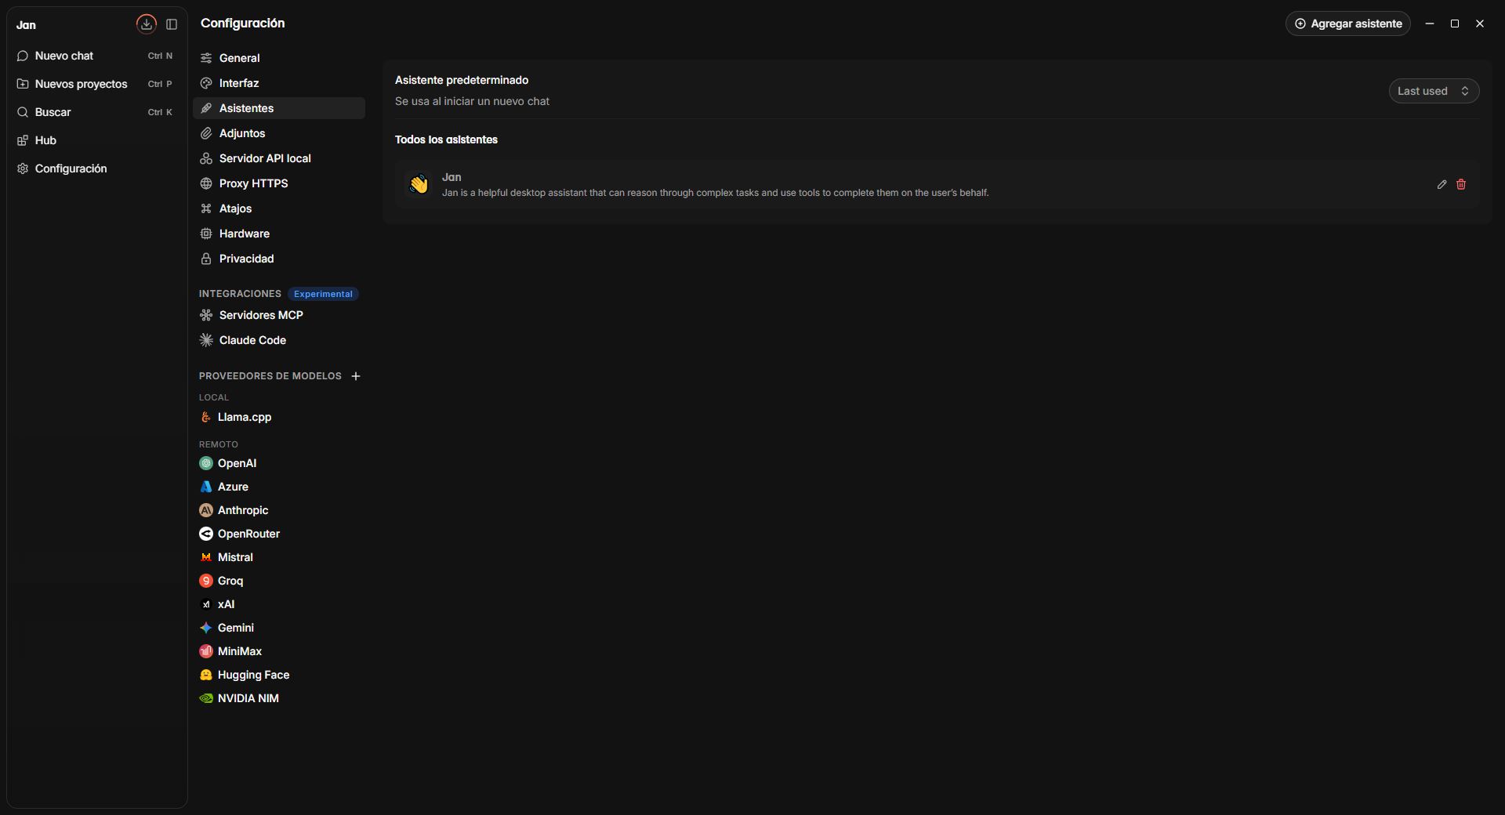Click the Claude Code starburst icon
The height and width of the screenshot is (815, 1505).
(206, 340)
